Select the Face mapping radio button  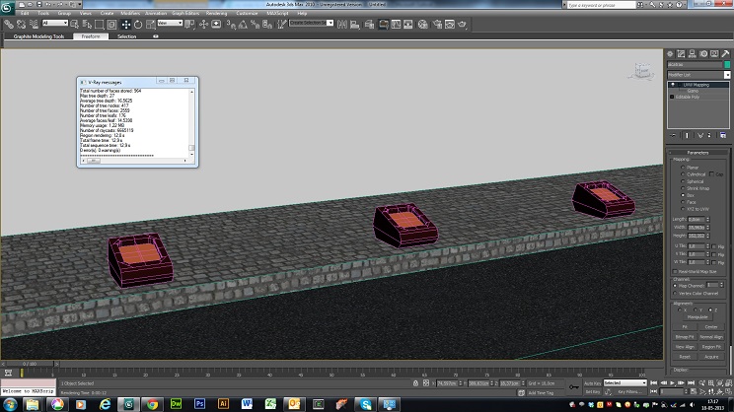pos(683,202)
